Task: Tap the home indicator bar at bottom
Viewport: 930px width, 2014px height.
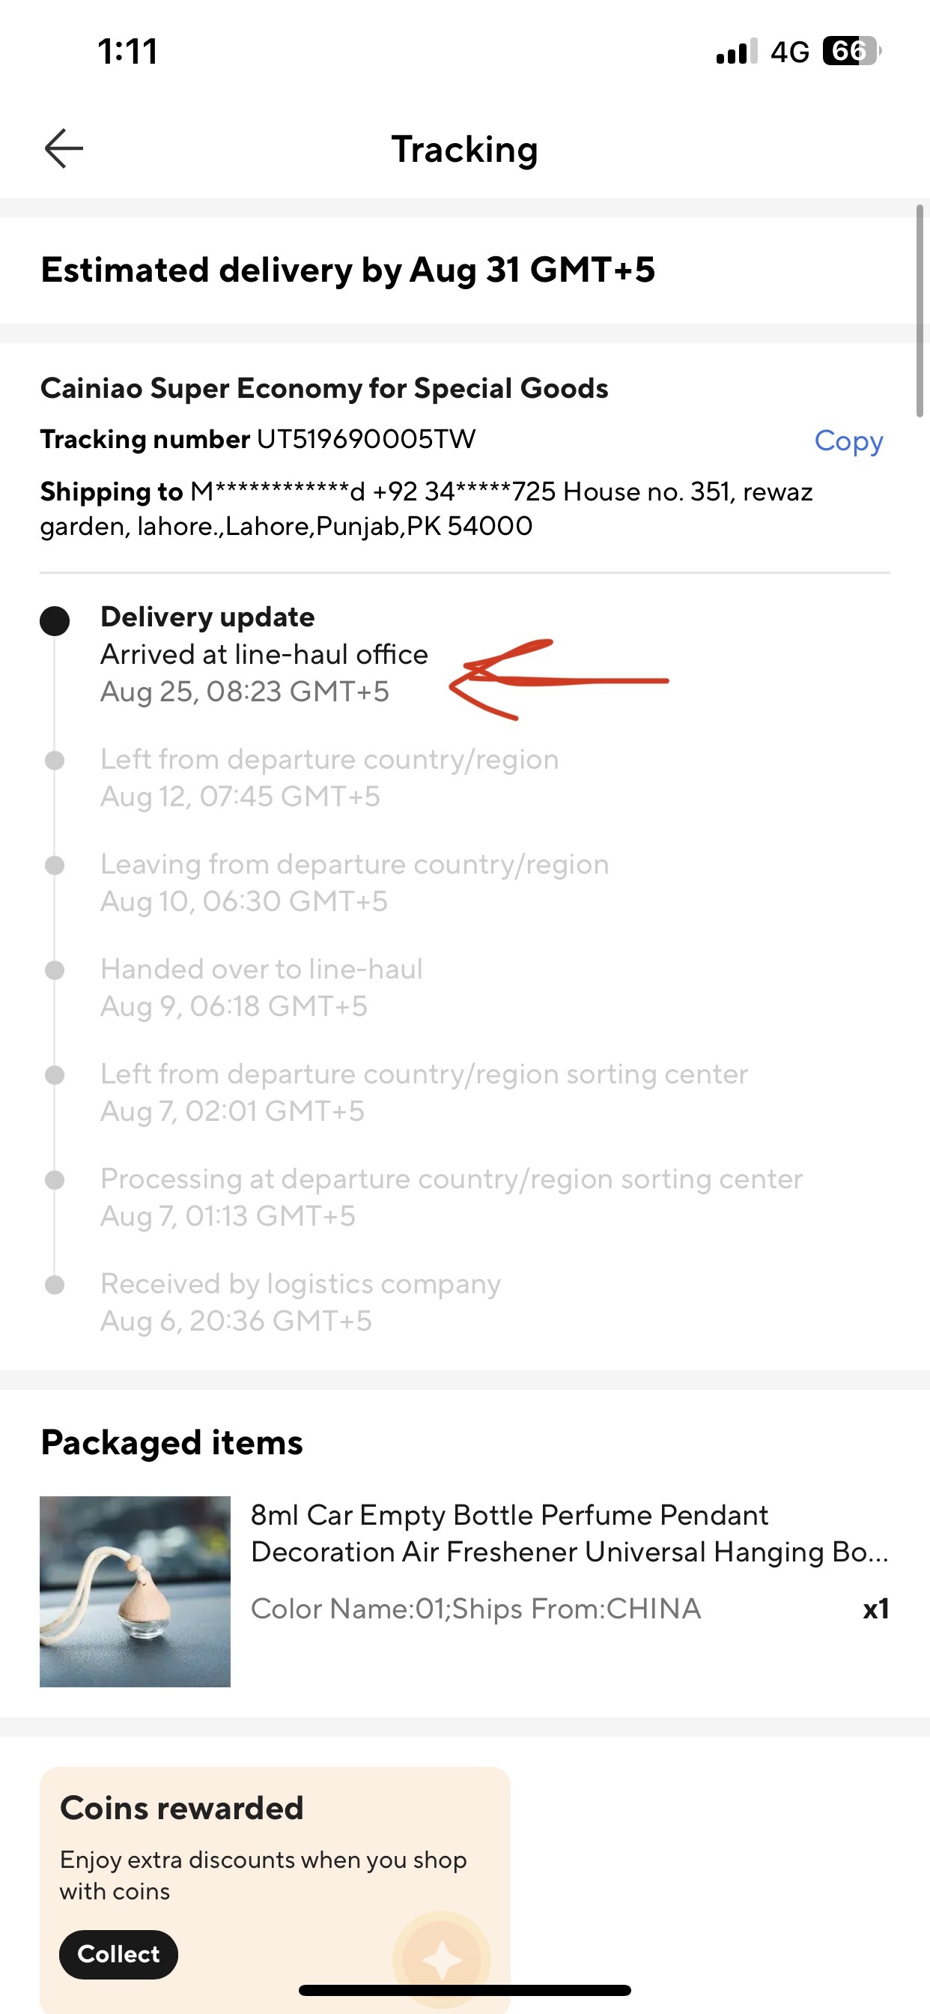Action: coord(465,1990)
